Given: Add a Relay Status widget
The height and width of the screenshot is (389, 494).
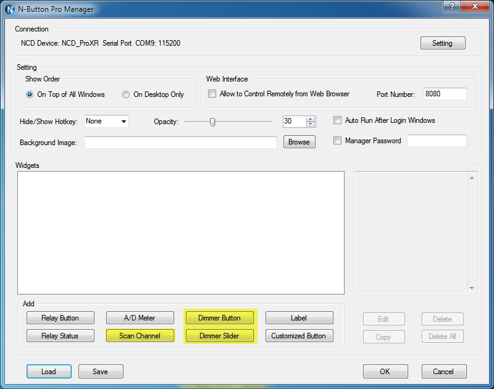Looking at the screenshot, I should pyautogui.click(x=60, y=336).
